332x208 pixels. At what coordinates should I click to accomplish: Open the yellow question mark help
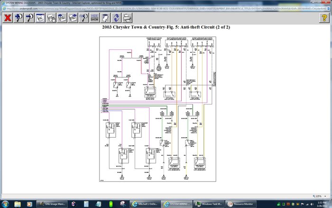324,18
